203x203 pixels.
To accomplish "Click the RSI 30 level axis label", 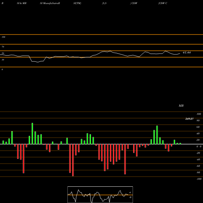I will [x=3, y=60].
